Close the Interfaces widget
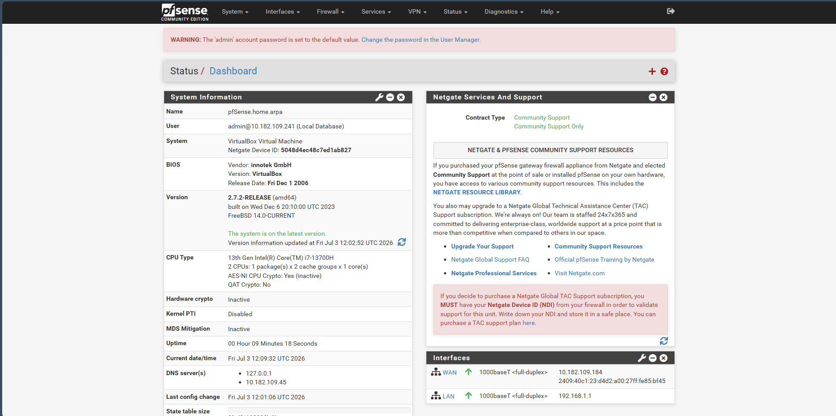The width and height of the screenshot is (836, 416). tap(664, 358)
